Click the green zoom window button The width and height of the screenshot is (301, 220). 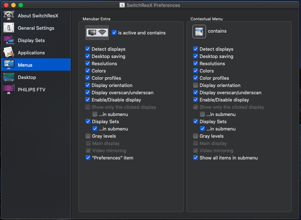[x=21, y=5]
